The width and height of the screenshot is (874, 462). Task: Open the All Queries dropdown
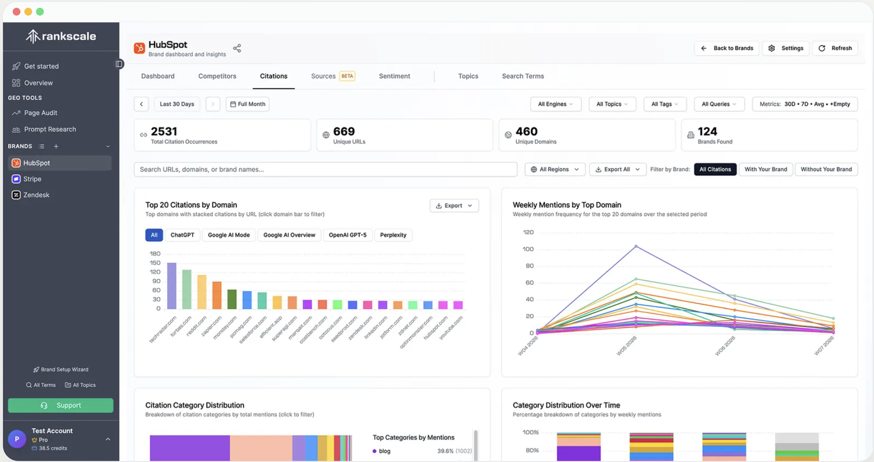pyautogui.click(x=719, y=104)
